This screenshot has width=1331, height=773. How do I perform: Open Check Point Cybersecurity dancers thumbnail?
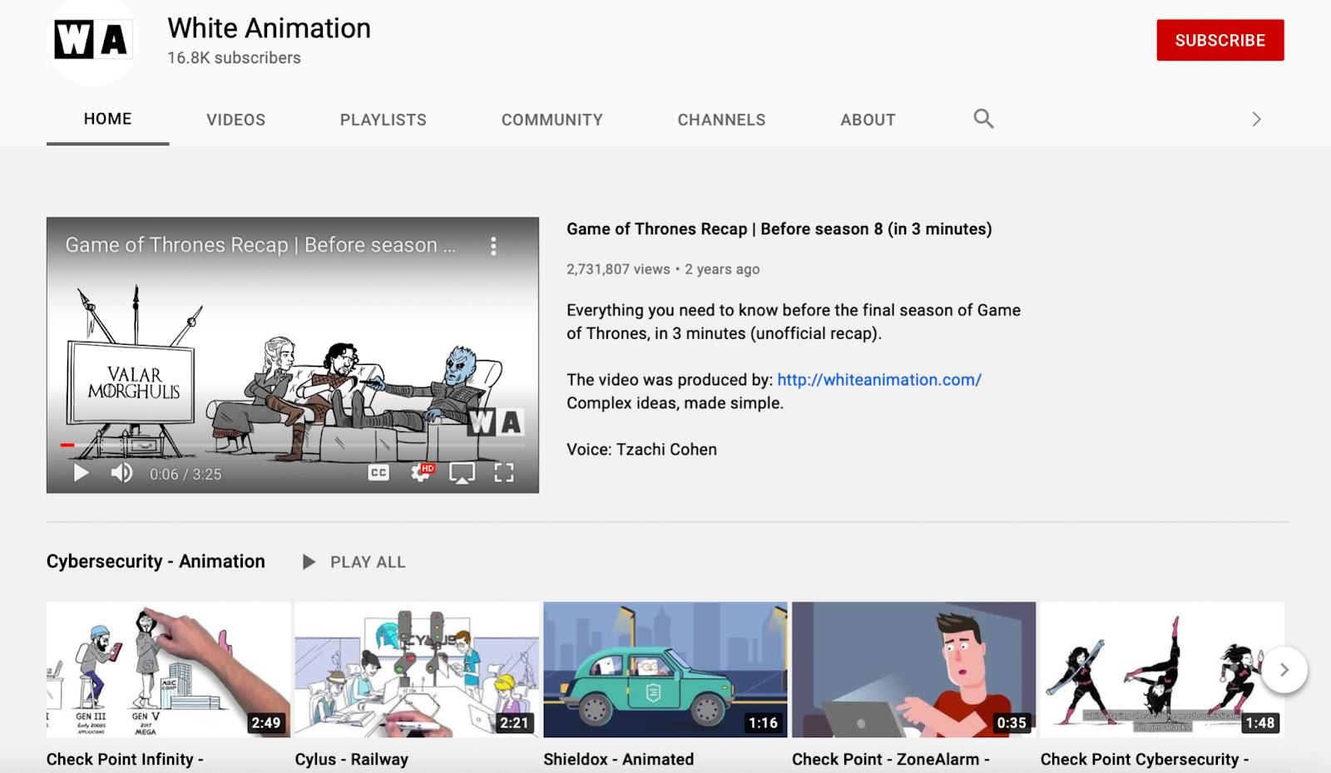coord(1162,669)
